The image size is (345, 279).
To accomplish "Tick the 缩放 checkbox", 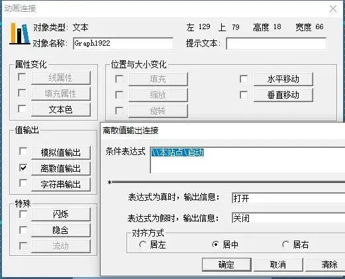I will point(119,95).
